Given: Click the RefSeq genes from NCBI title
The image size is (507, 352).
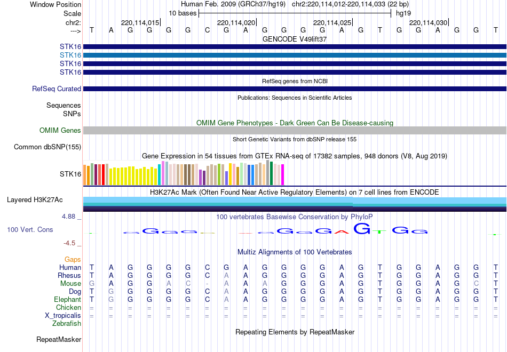Looking at the screenshot, I should pyautogui.click(x=295, y=81).
